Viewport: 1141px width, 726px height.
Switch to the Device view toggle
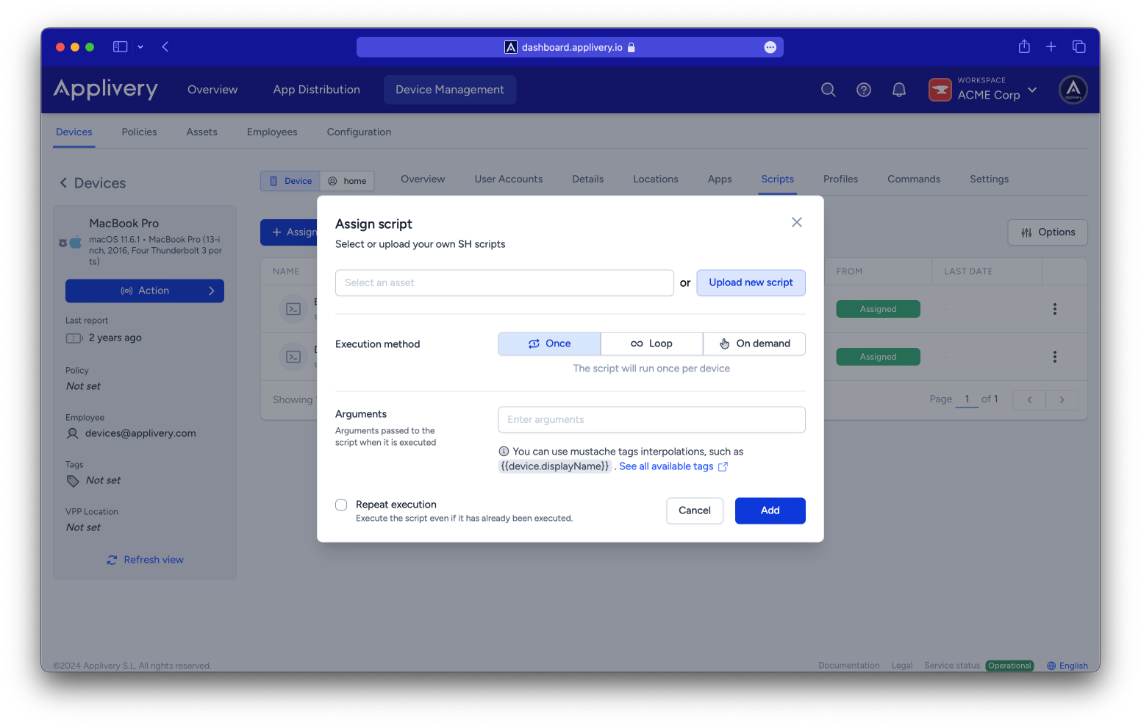[x=290, y=181]
